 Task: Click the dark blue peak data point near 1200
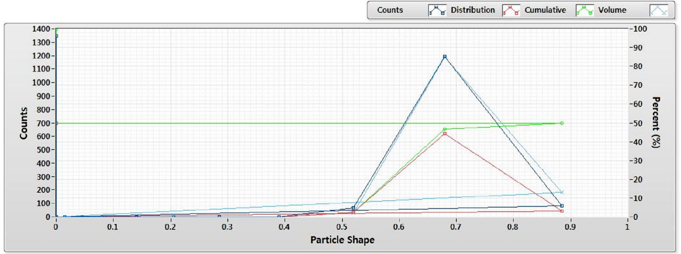[x=445, y=56]
